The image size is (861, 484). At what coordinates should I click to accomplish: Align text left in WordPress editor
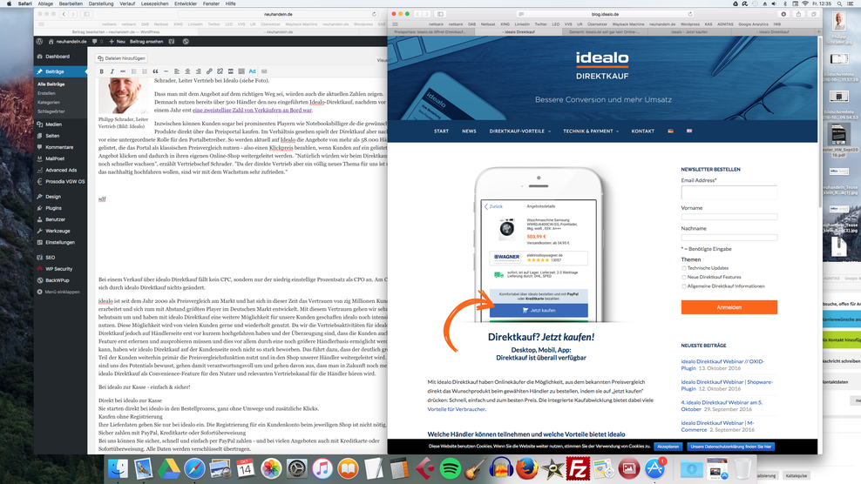pyautogui.click(x=177, y=71)
